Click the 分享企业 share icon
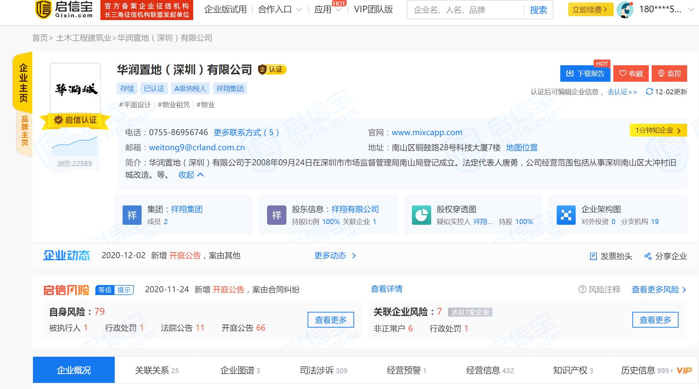 click(x=648, y=256)
